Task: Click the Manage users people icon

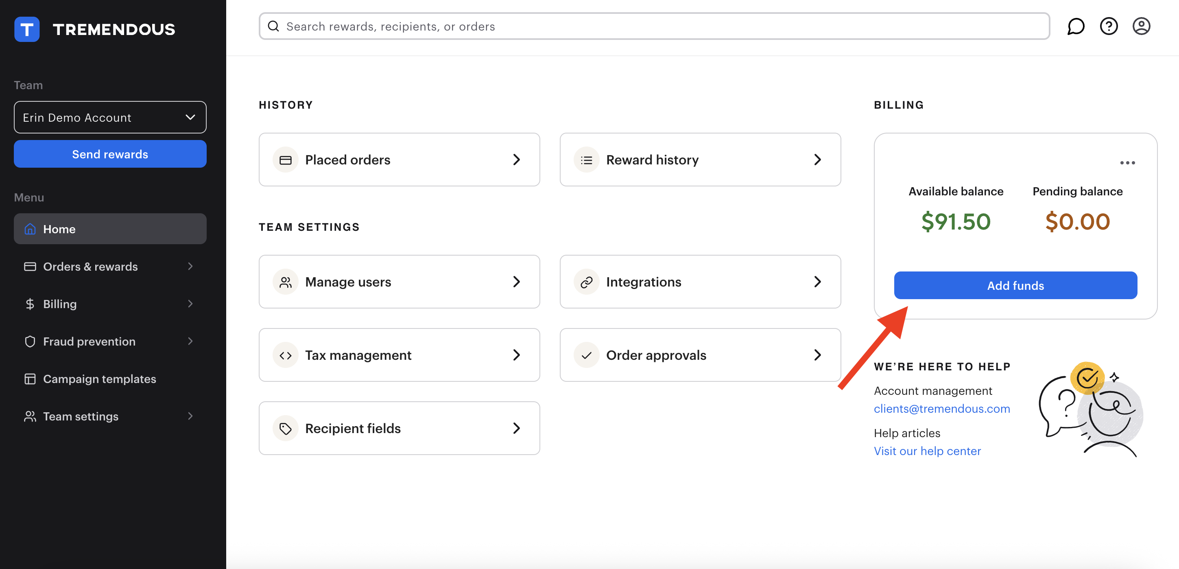Action: pyautogui.click(x=286, y=282)
